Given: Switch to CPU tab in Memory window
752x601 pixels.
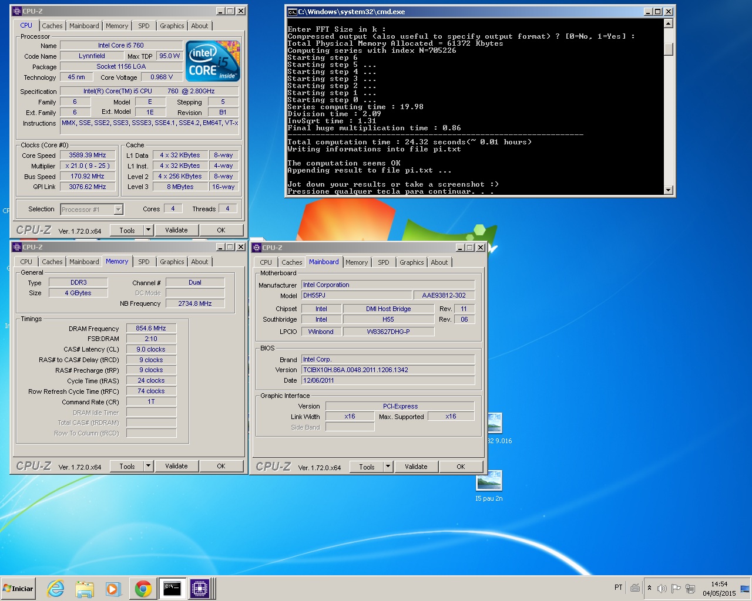Looking at the screenshot, I should click(x=26, y=262).
